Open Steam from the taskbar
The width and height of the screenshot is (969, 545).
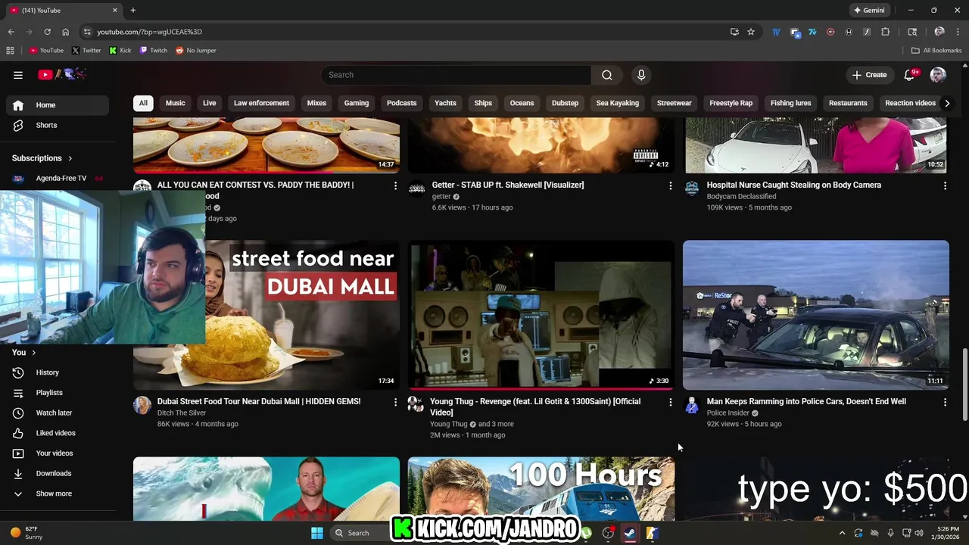pos(630,533)
